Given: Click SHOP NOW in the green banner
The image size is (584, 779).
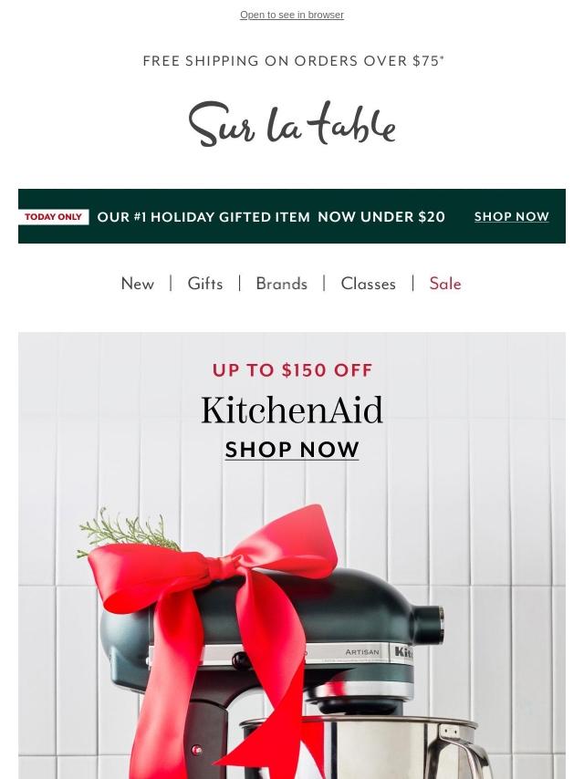Looking at the screenshot, I should [x=511, y=216].
